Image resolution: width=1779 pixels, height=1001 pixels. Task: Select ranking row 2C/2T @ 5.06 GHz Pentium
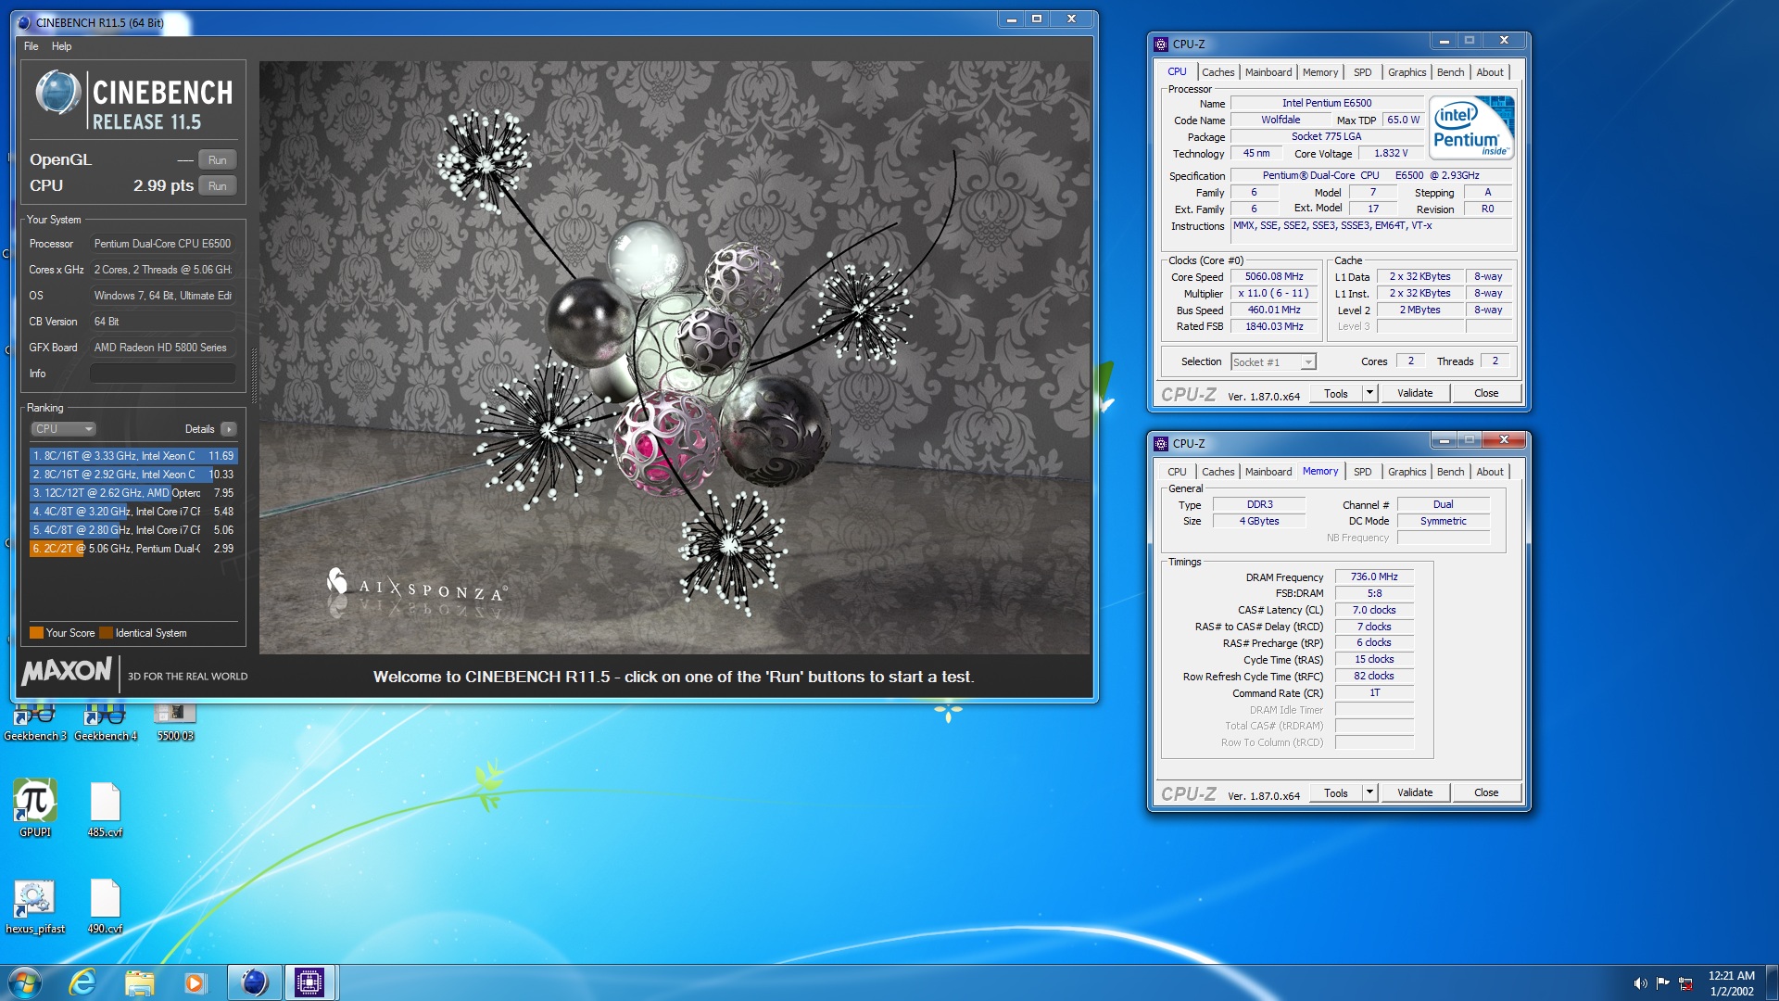[x=133, y=549]
